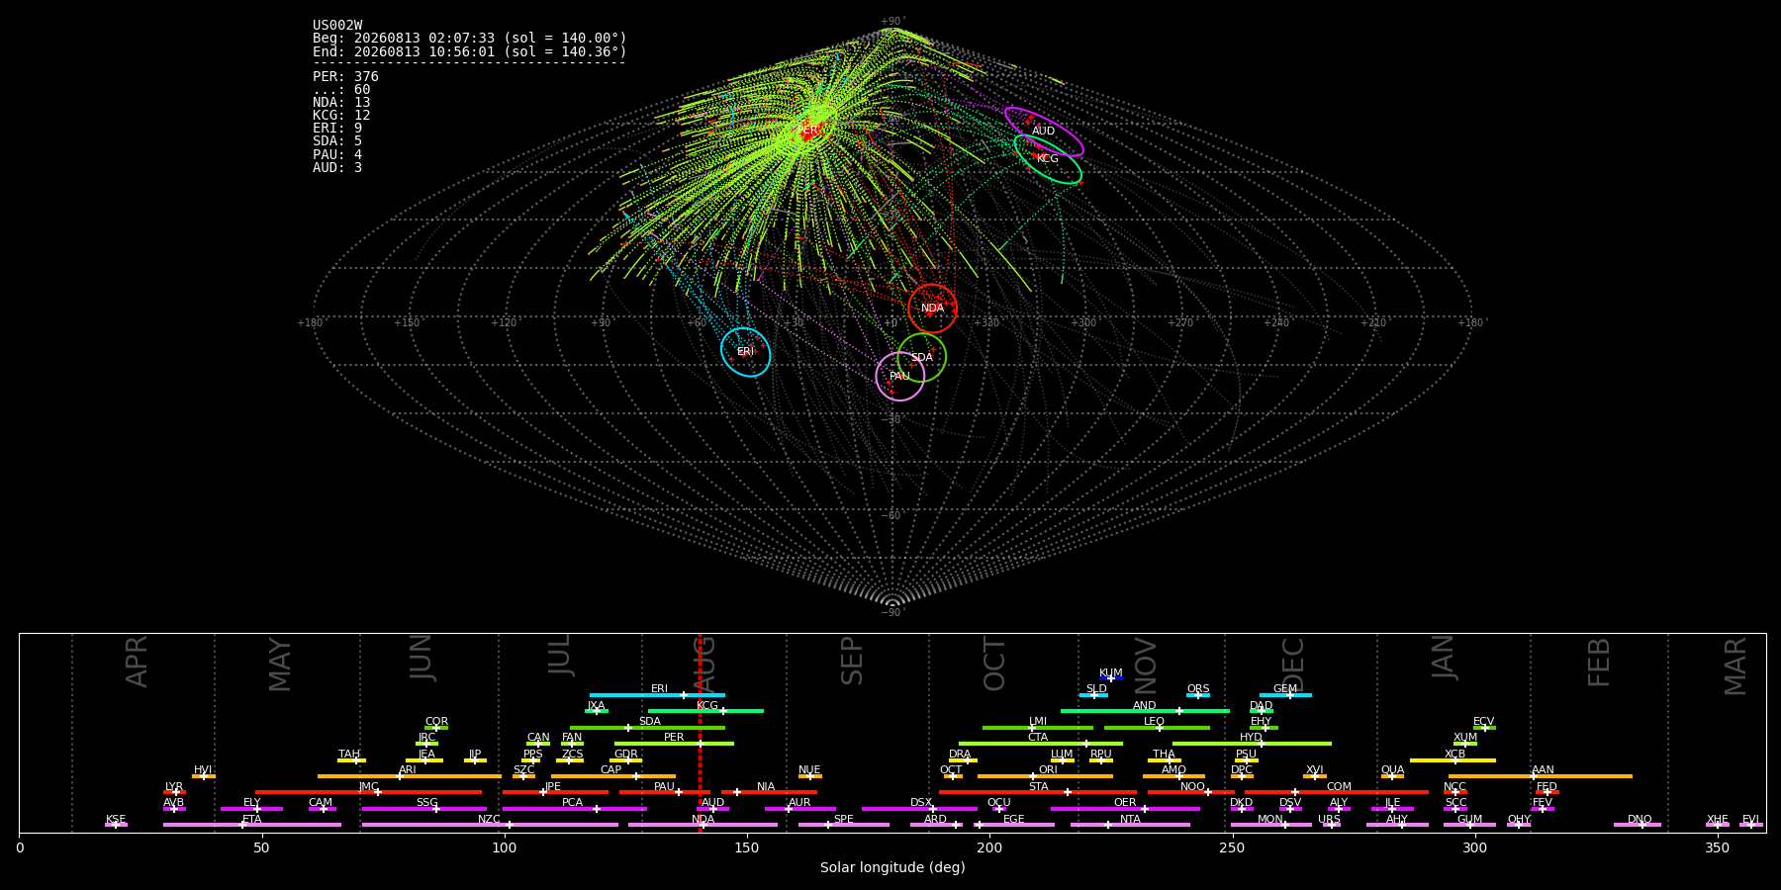Click the AUG month label in timeline
This screenshot has height=890, width=1781.
(x=704, y=665)
